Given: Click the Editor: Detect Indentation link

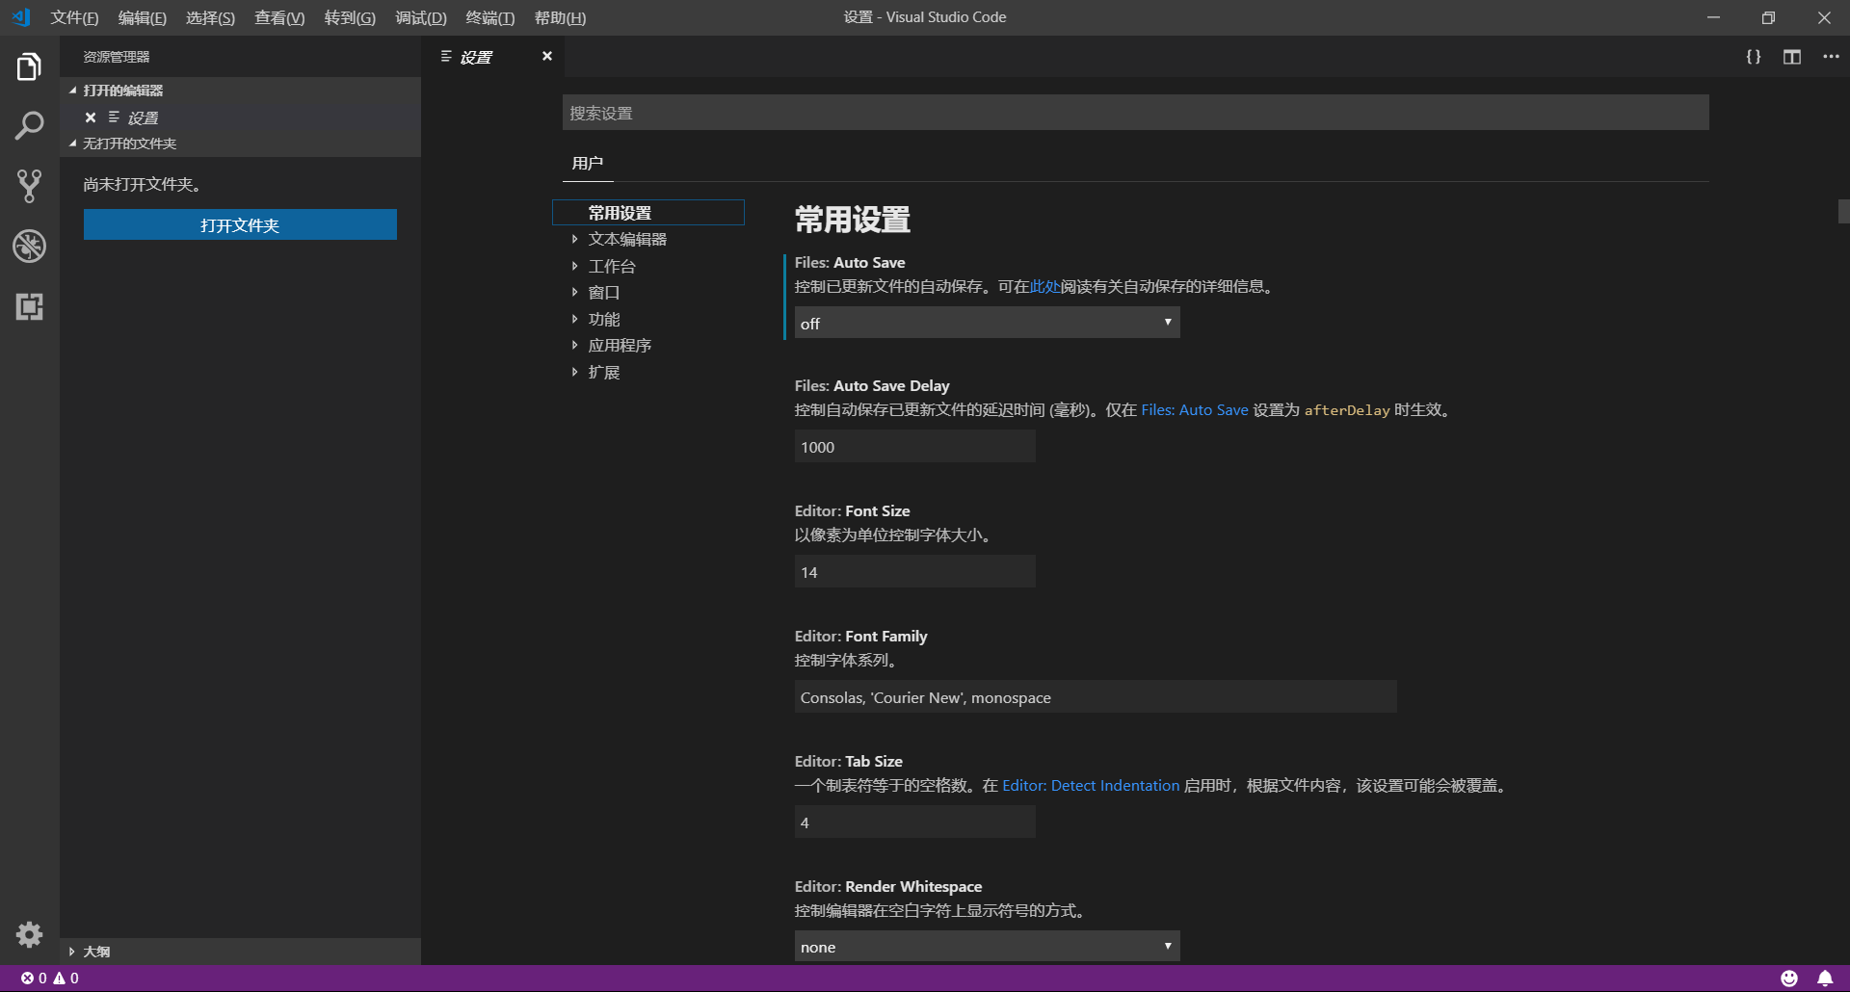Looking at the screenshot, I should 1091,785.
